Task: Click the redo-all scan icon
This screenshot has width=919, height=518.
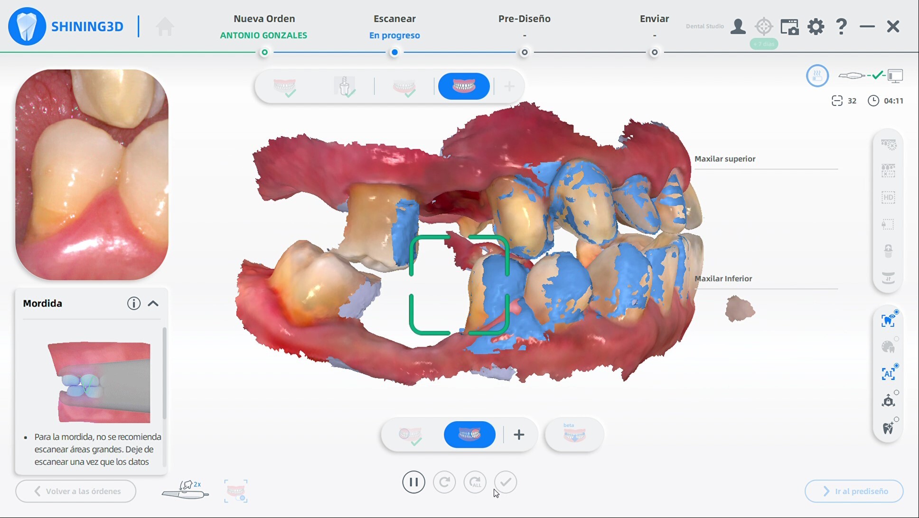Action: coord(475,482)
